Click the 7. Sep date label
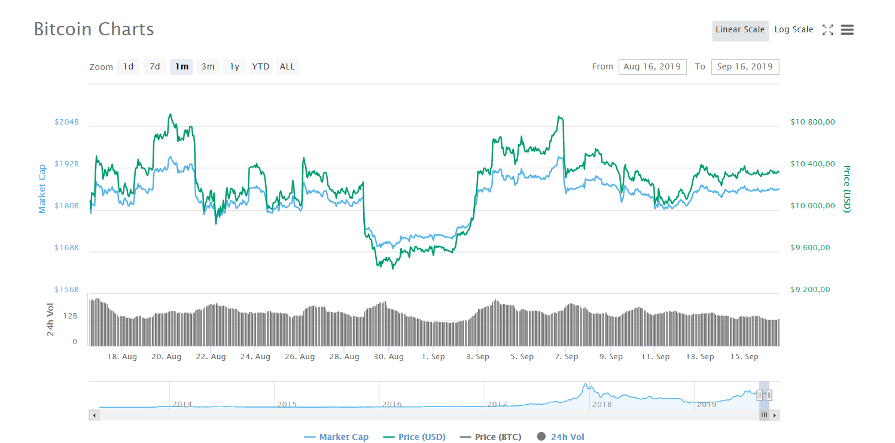895x443 pixels. (x=566, y=357)
